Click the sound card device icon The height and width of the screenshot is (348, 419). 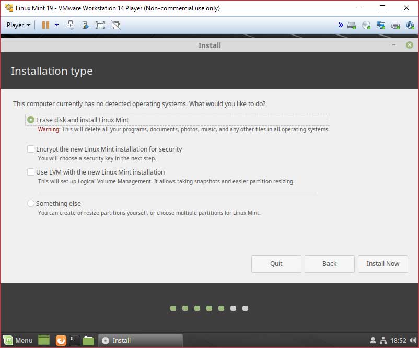click(410, 26)
